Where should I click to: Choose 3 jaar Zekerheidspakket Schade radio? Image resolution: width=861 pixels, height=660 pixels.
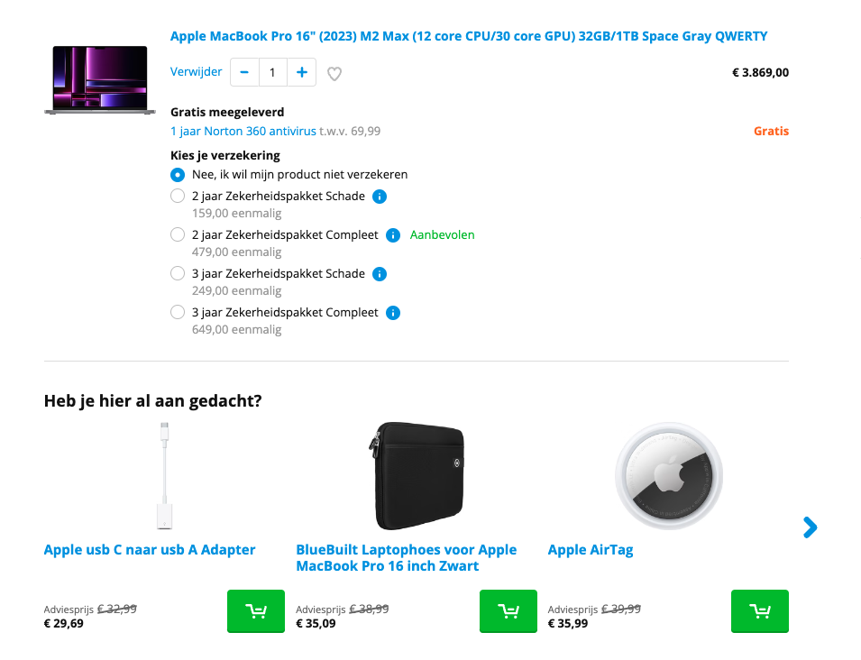(x=178, y=273)
